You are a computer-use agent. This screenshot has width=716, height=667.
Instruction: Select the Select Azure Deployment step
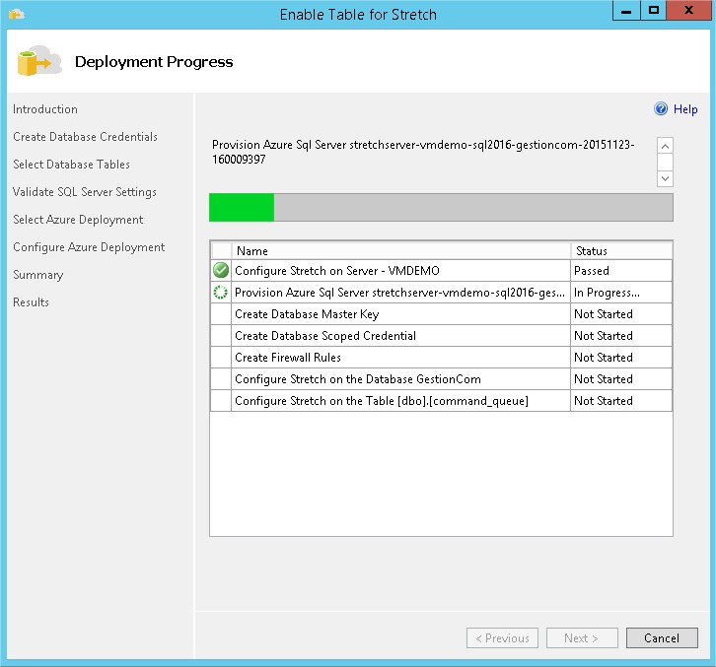tap(78, 220)
